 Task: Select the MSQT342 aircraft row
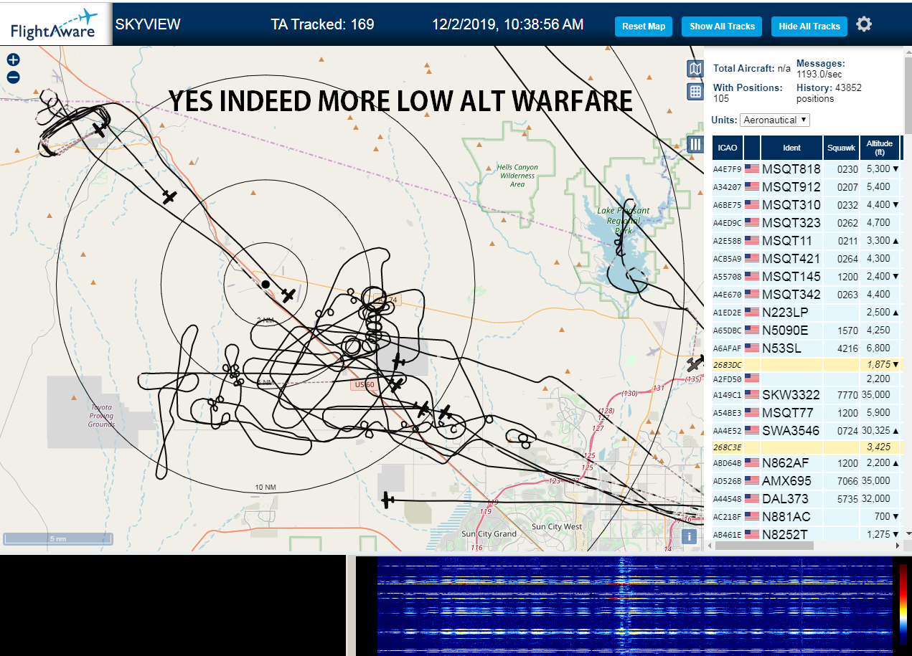click(807, 295)
